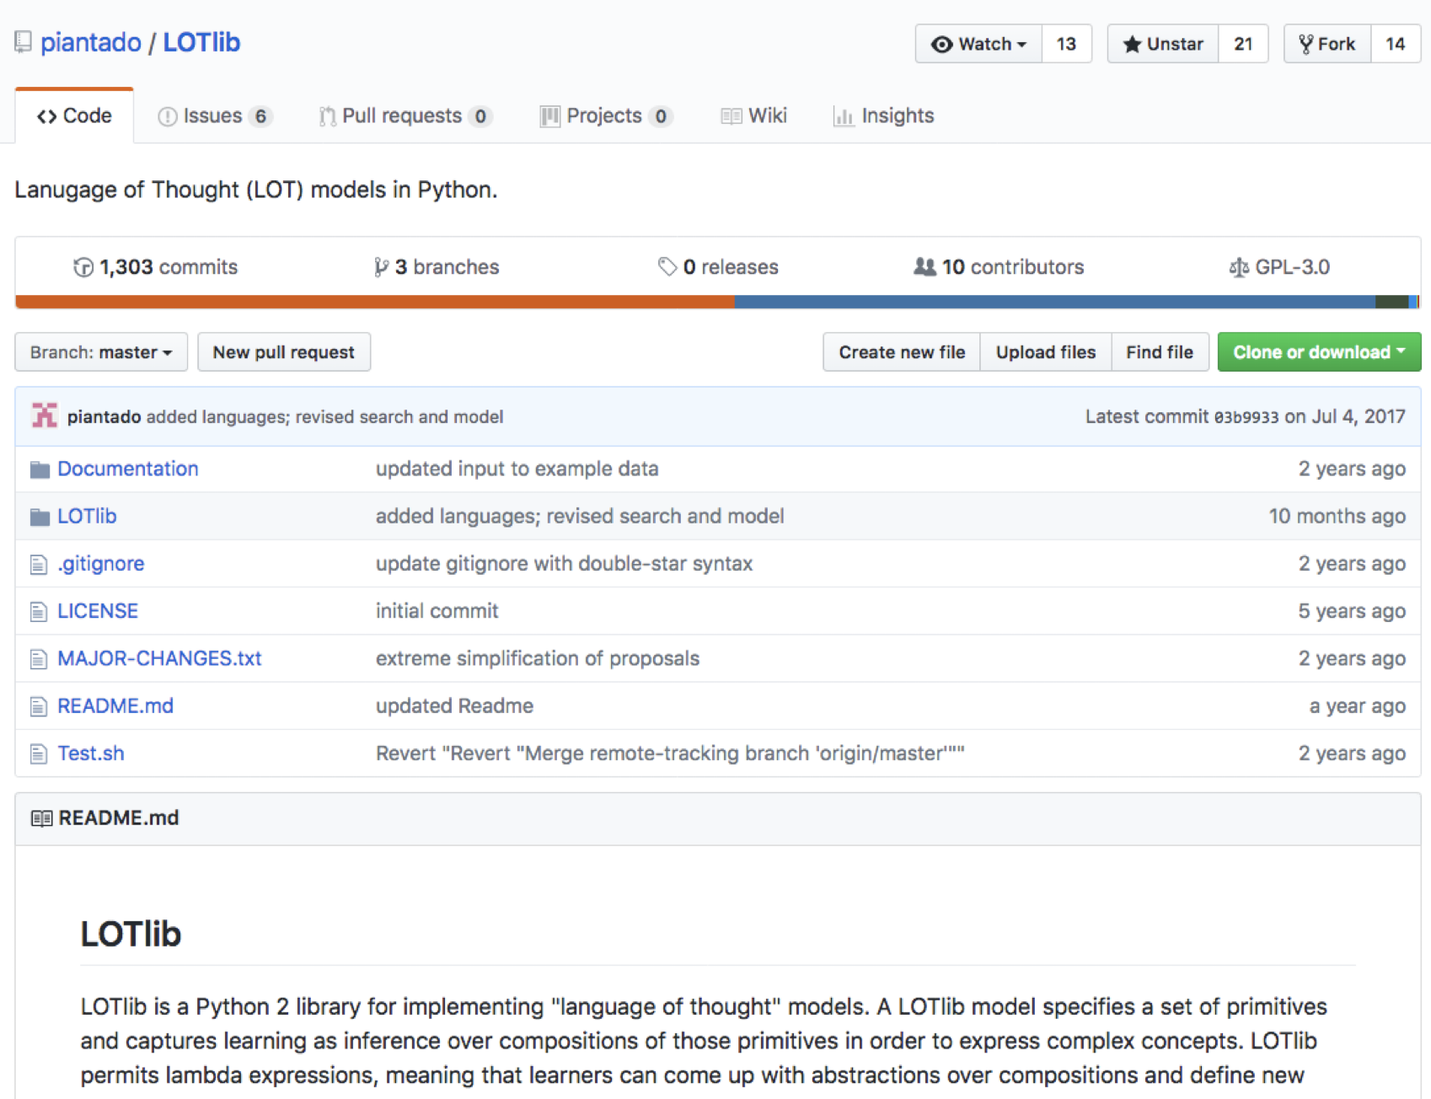Open the Branch: master dropdown
This screenshot has height=1099, width=1431.
coord(100,352)
